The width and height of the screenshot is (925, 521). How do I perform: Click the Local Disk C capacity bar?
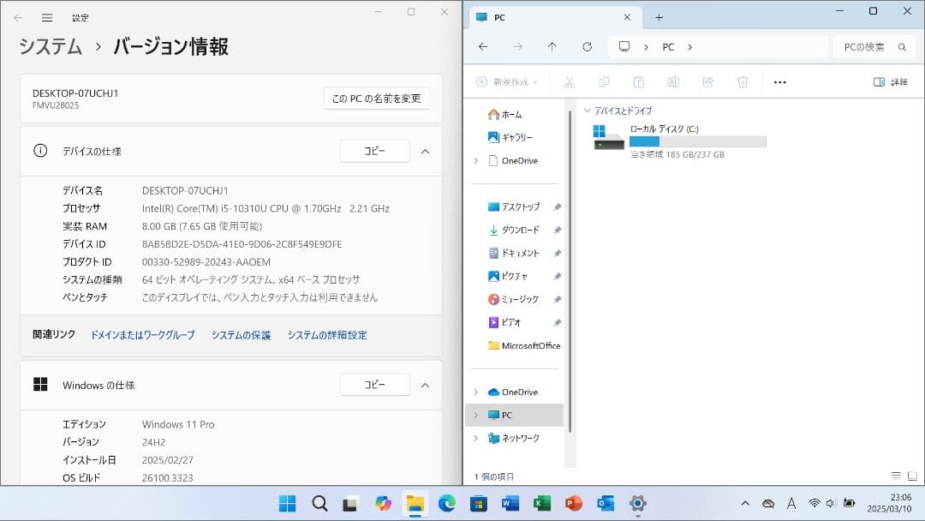[x=696, y=141]
